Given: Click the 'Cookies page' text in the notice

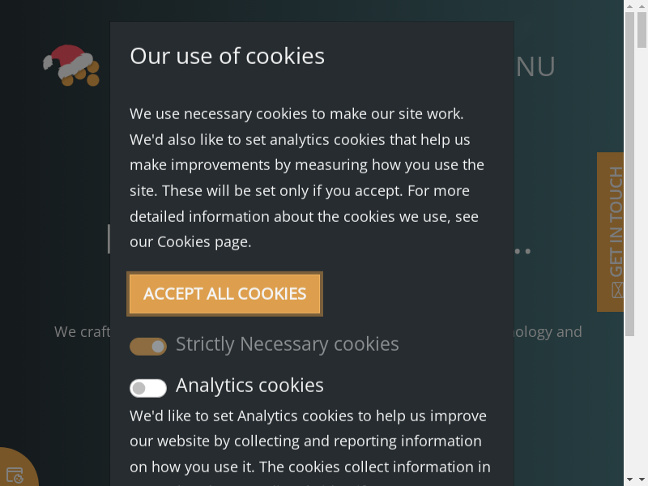Looking at the screenshot, I should click(x=203, y=241).
